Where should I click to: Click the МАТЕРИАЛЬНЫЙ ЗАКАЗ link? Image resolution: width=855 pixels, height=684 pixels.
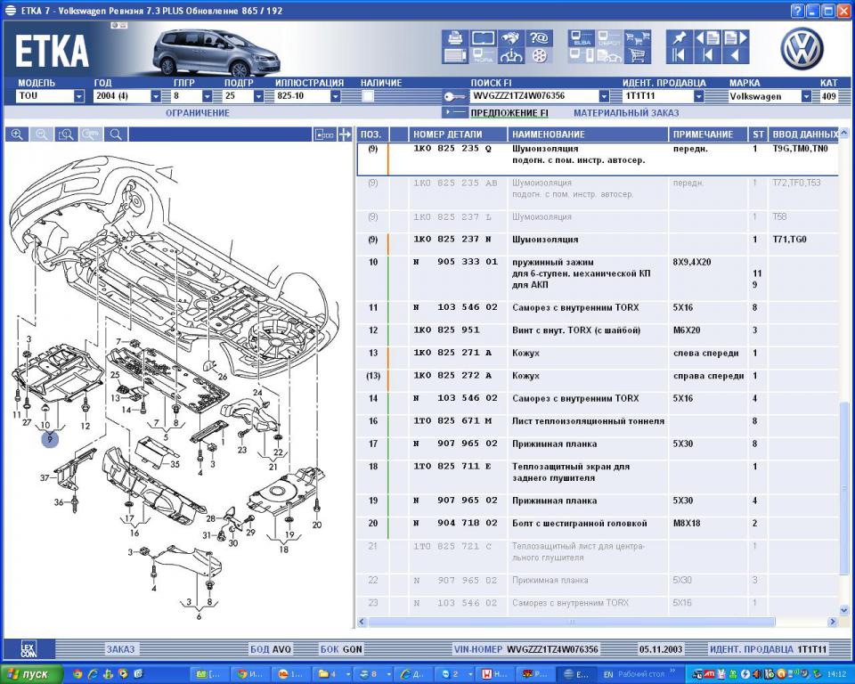coord(626,113)
